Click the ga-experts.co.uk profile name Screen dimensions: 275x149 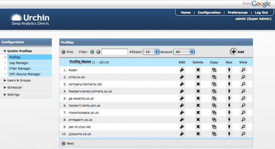(81, 98)
